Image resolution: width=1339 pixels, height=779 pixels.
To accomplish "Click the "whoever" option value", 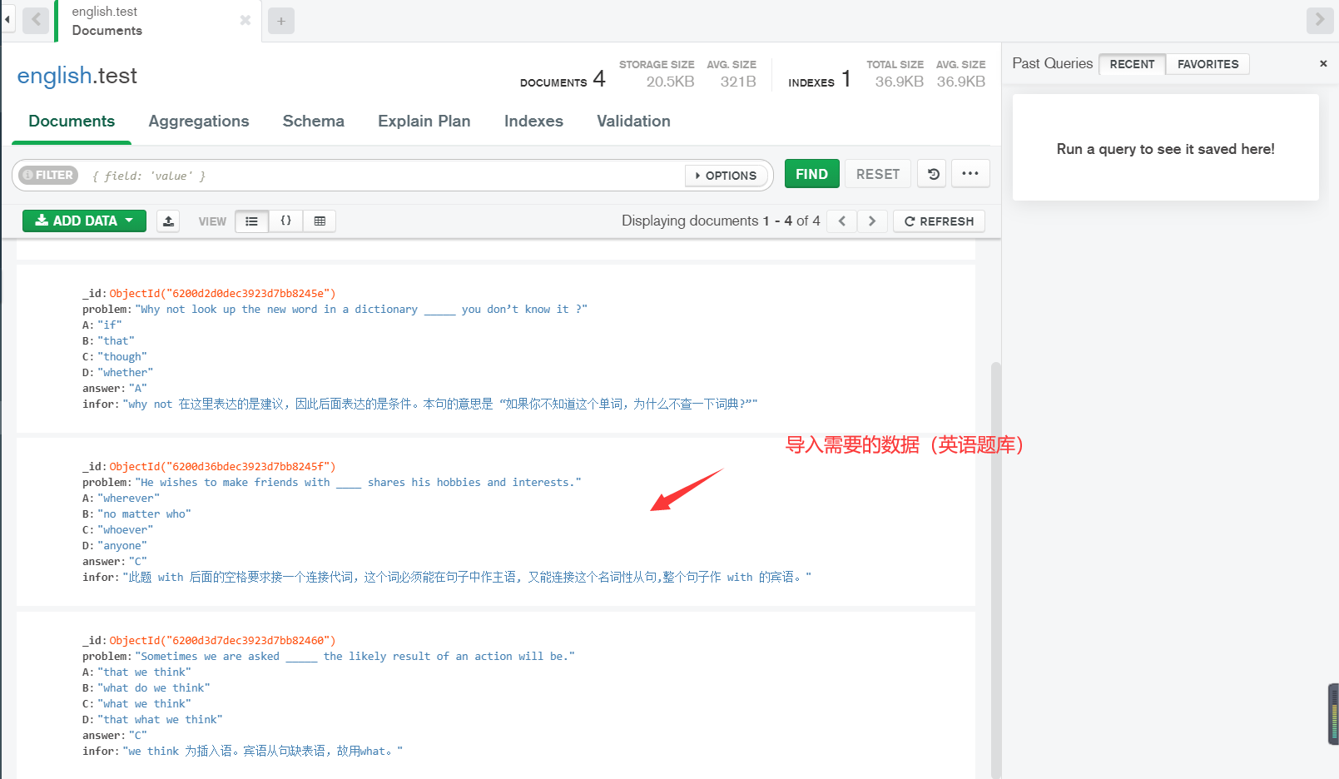I will point(125,529).
